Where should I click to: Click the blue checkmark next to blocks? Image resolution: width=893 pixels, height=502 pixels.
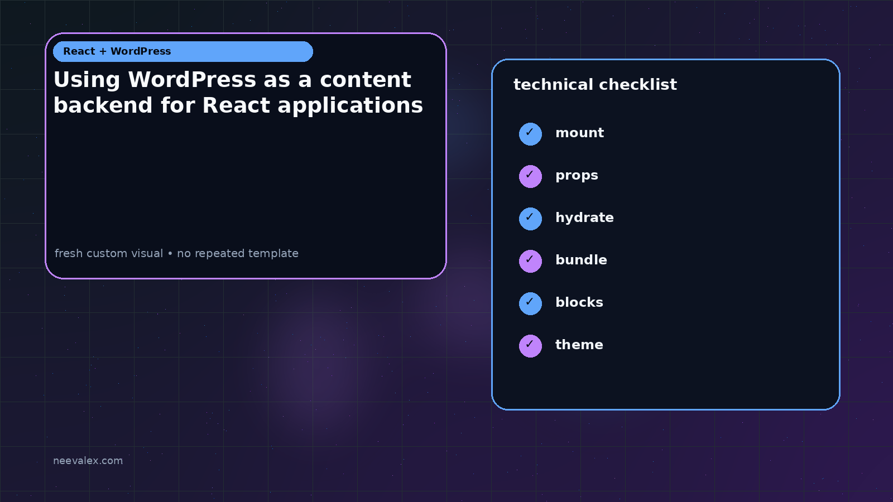tap(530, 303)
